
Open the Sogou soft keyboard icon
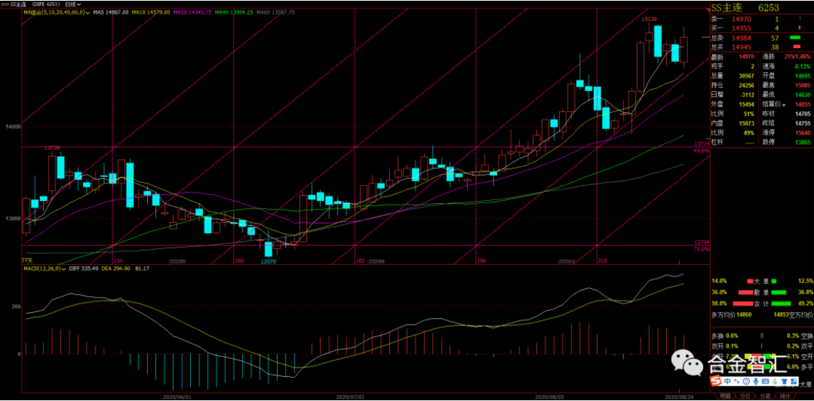coord(765,381)
